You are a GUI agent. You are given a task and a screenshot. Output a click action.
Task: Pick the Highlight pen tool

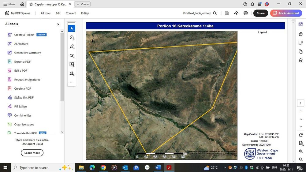[72, 47]
